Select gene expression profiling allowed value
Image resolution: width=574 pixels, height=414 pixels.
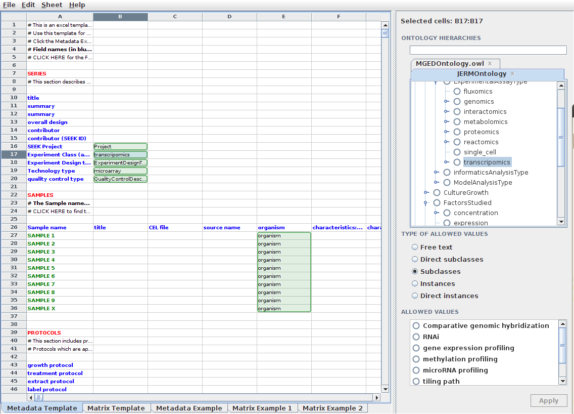click(416, 348)
